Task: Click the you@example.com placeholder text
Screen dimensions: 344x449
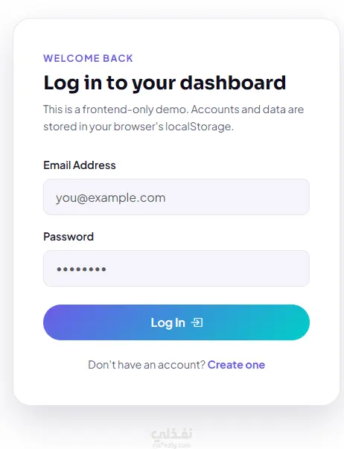Action: pos(110,197)
